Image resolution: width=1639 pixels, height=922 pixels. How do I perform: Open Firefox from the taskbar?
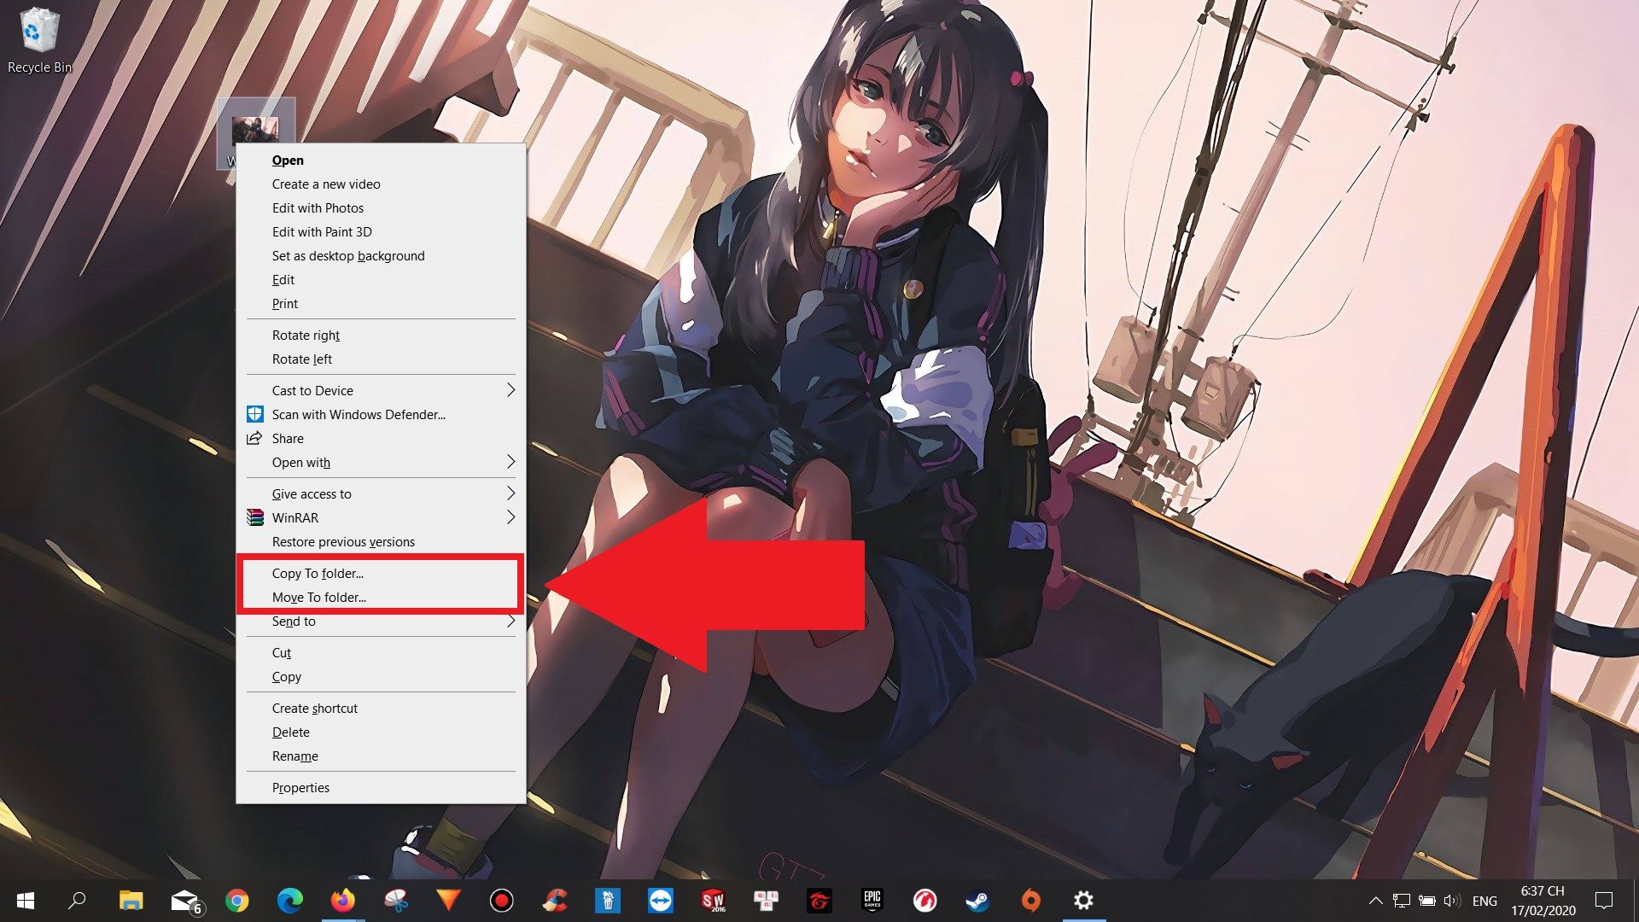click(343, 900)
